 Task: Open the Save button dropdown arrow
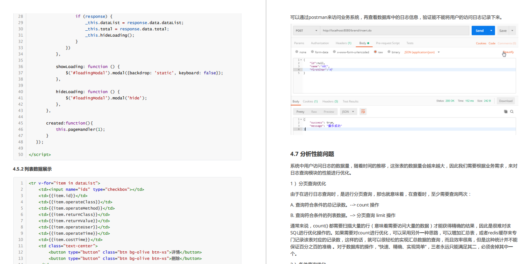pyautogui.click(x=512, y=31)
